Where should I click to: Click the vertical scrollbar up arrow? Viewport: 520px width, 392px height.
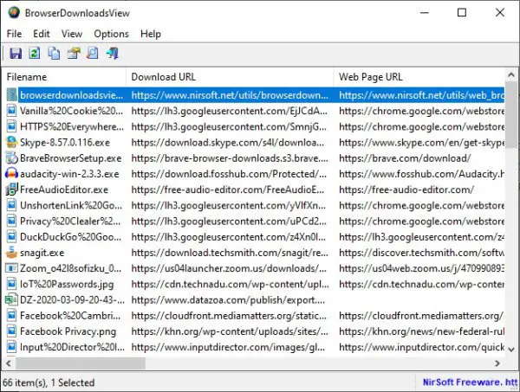(511, 75)
